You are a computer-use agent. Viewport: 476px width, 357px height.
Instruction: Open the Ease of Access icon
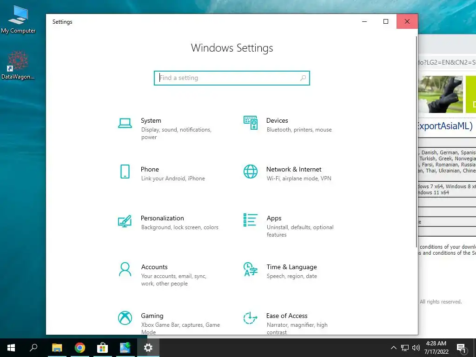251,318
